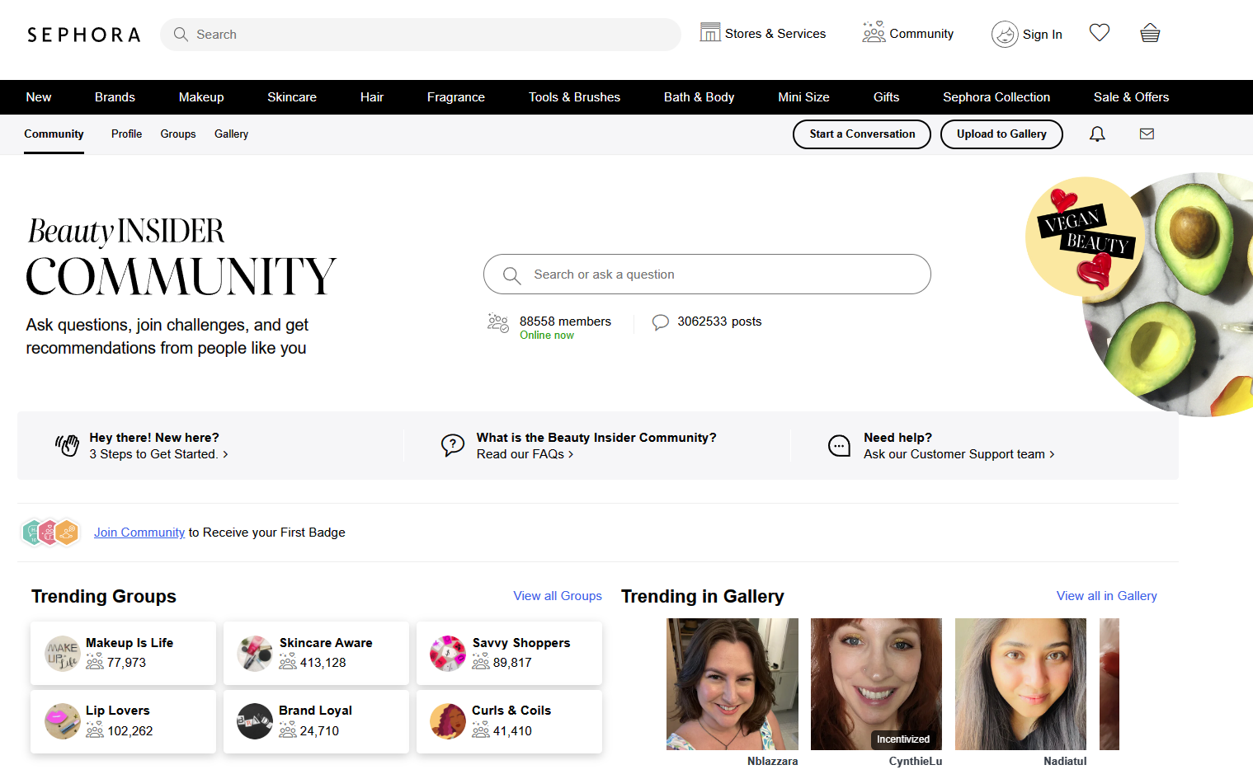
Task: Focus the top Search field
Action: click(421, 35)
